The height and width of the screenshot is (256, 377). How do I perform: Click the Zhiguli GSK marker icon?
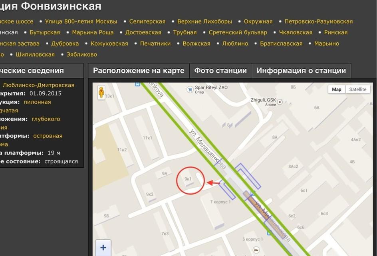280,102
